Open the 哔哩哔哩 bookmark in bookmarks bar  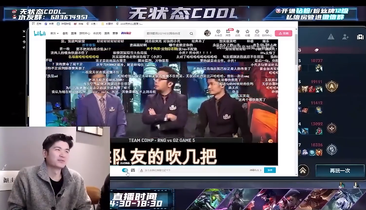pos(64,24)
